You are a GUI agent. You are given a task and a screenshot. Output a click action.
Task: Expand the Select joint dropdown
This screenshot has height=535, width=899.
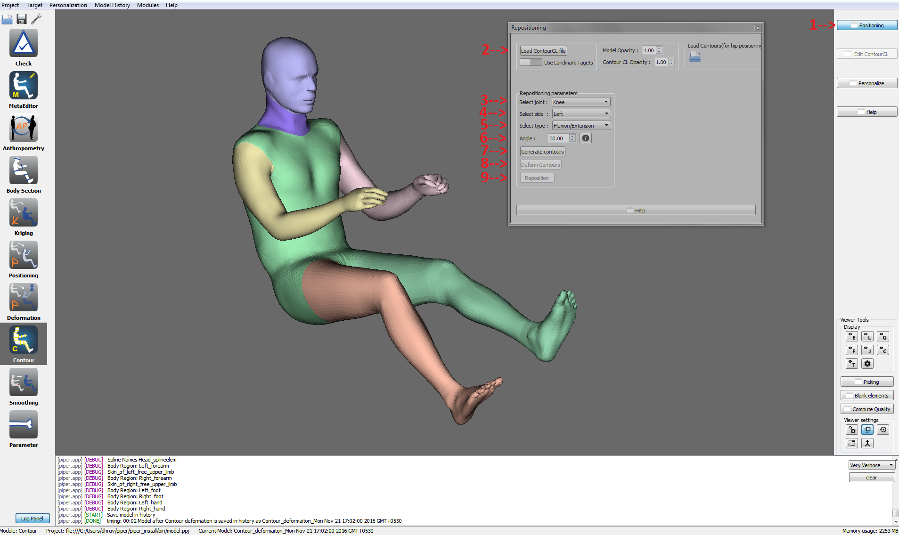[581, 102]
